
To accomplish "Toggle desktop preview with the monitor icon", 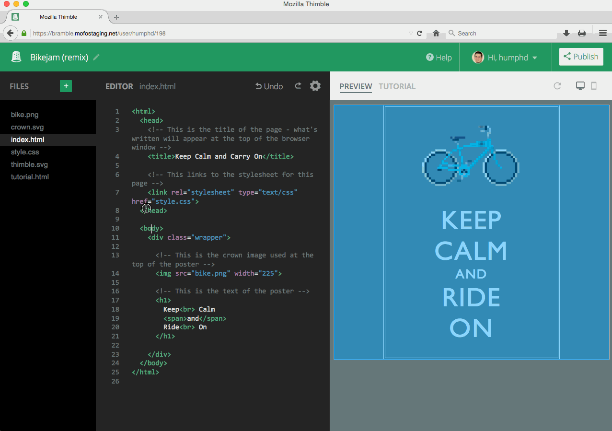I will tap(580, 86).
